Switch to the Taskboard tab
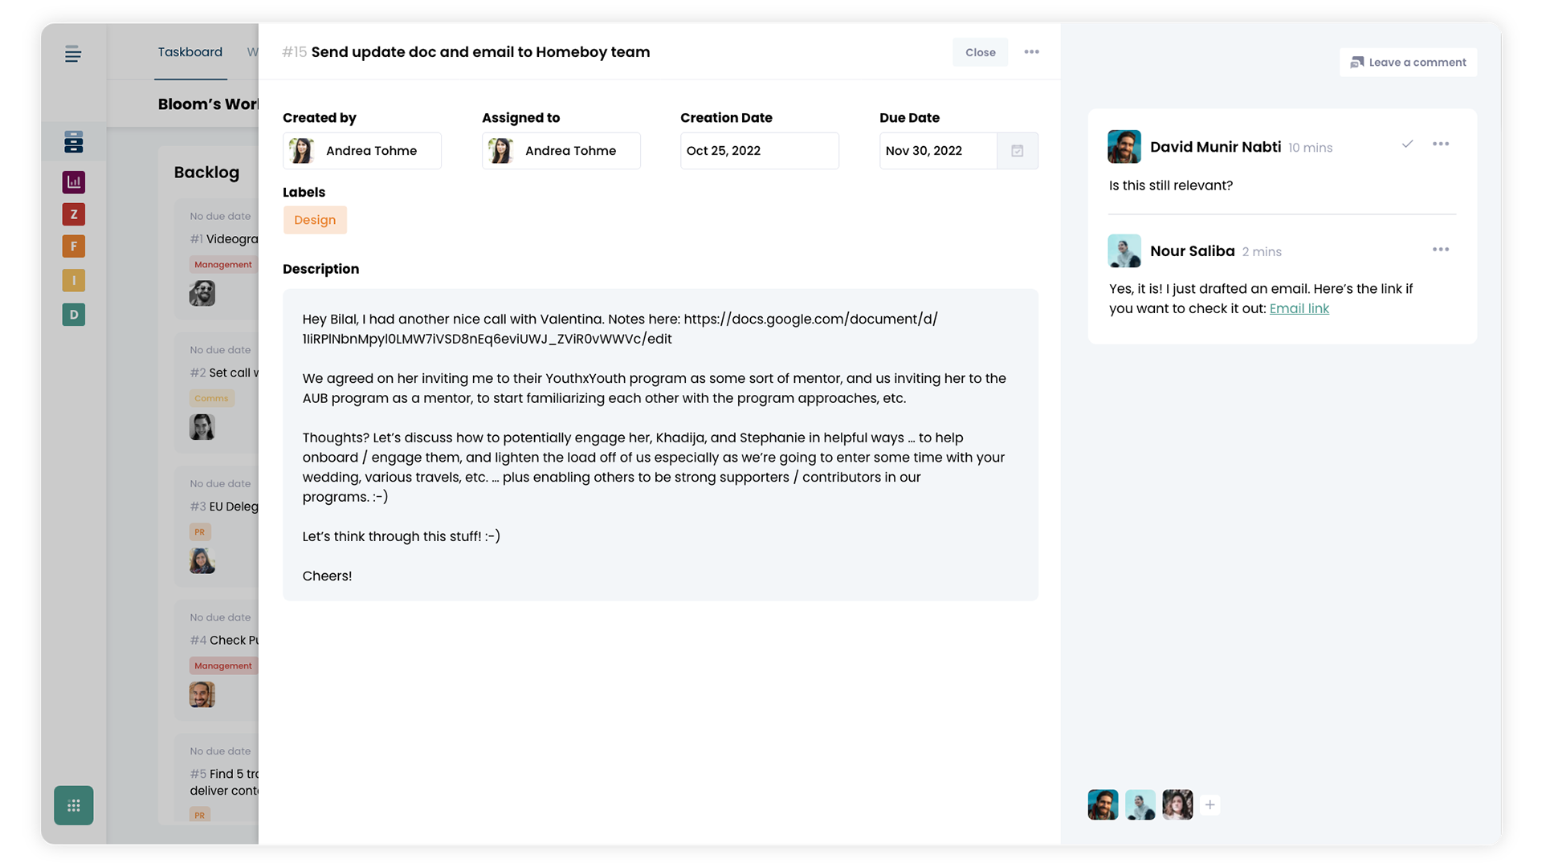1542x867 pixels. [x=190, y=52]
